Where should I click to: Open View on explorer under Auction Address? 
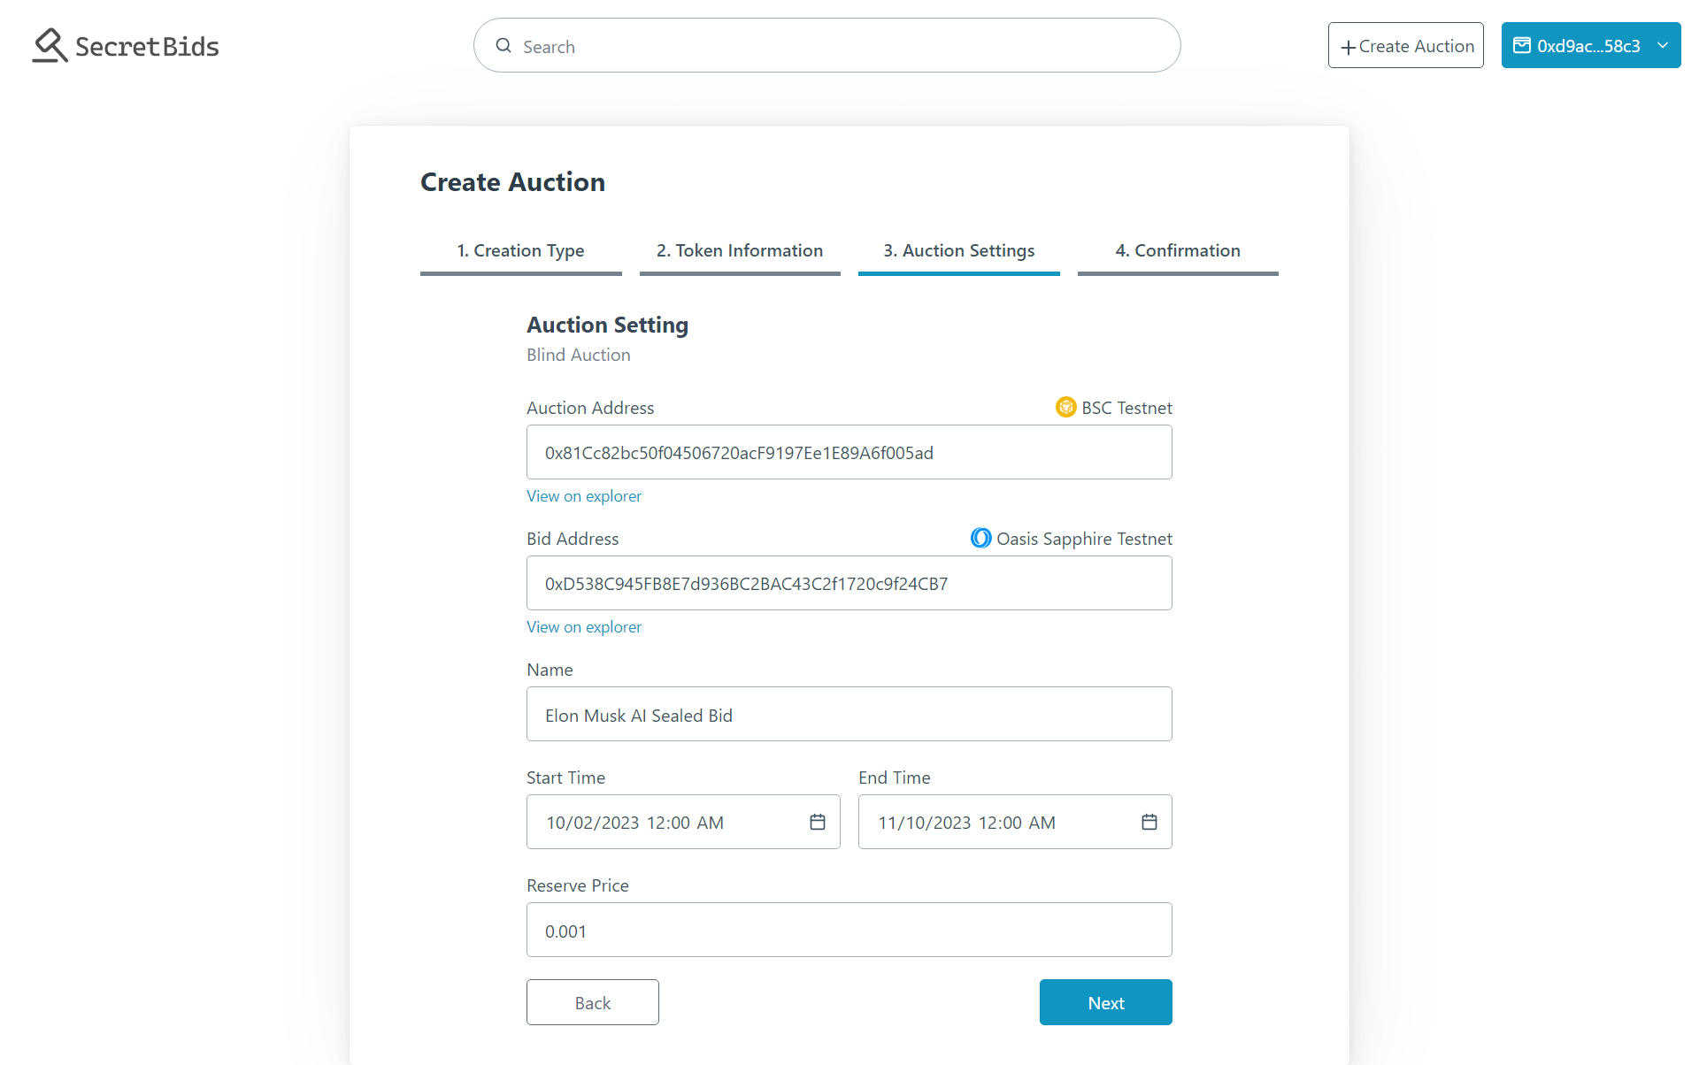coord(584,496)
